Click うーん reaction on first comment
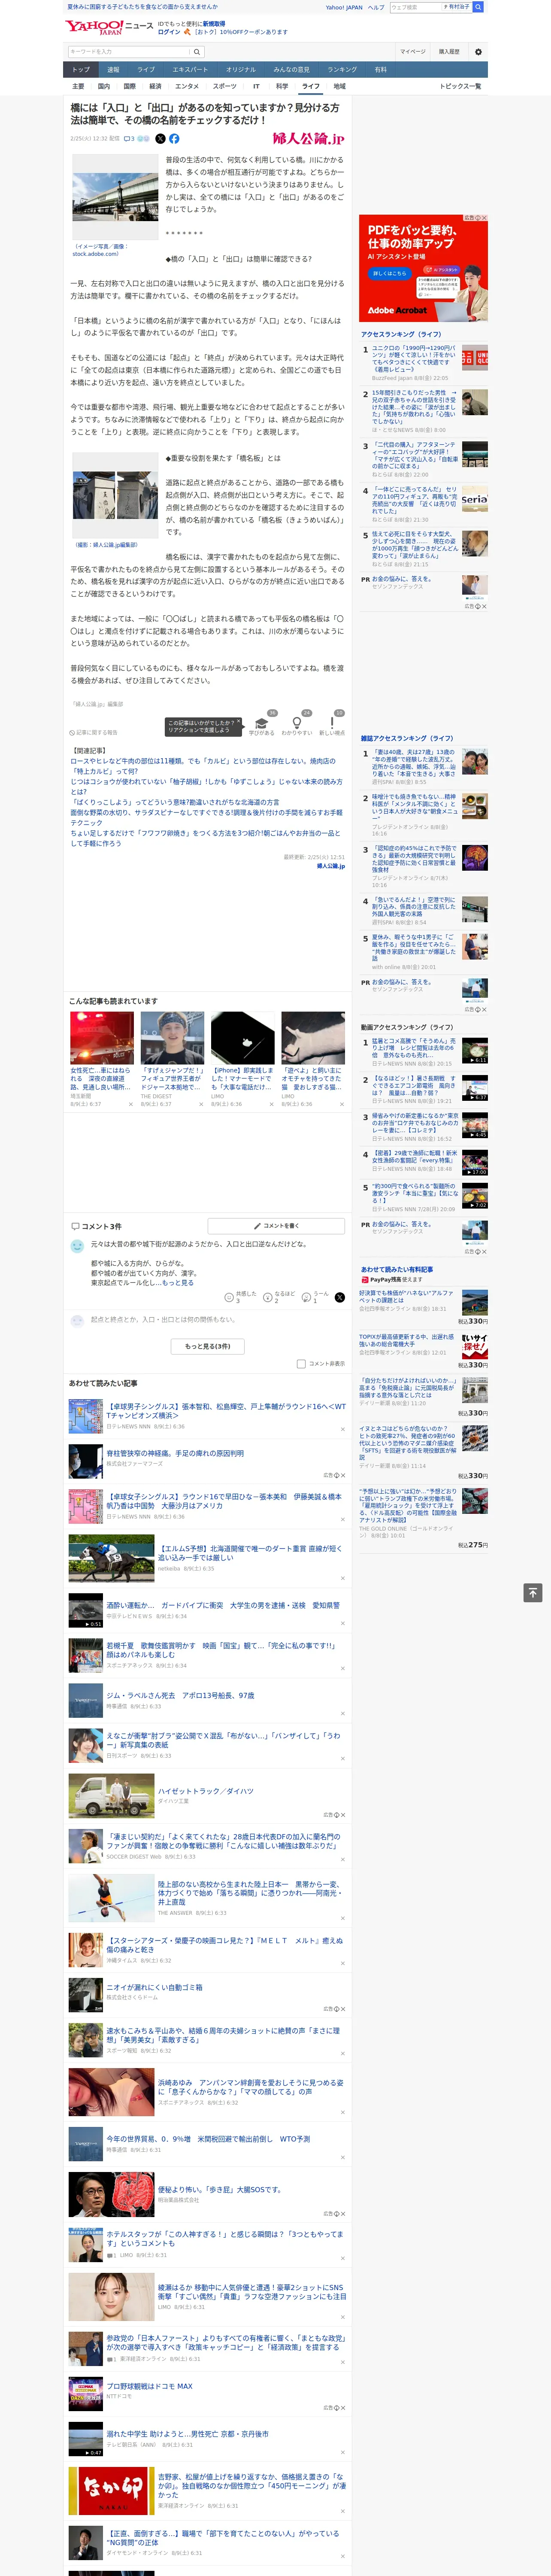The height and width of the screenshot is (2576, 551). (316, 1297)
